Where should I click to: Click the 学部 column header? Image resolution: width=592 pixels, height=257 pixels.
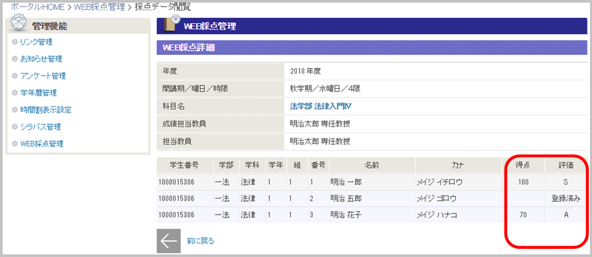coord(226,166)
